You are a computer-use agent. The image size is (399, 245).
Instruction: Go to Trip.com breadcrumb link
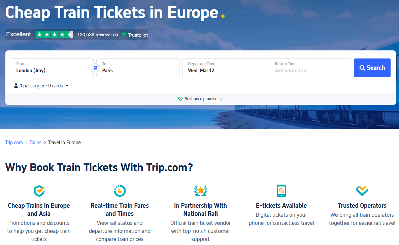pos(14,142)
